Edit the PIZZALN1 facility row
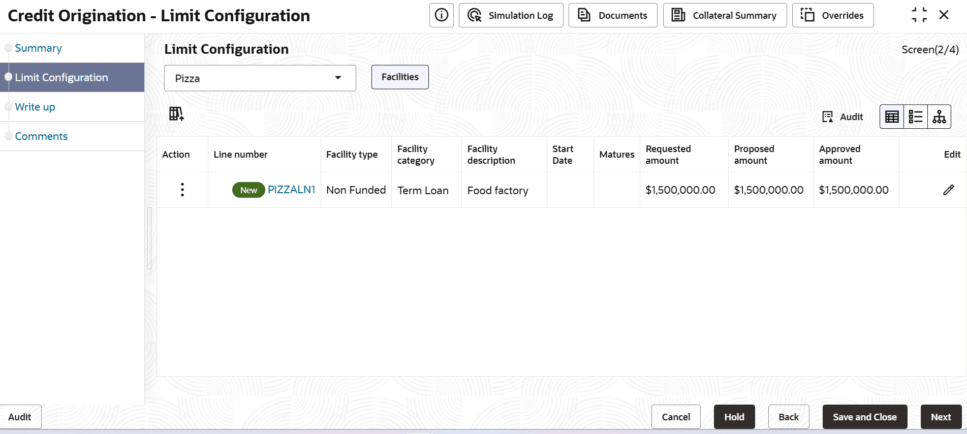This screenshot has width=967, height=434. coord(948,190)
